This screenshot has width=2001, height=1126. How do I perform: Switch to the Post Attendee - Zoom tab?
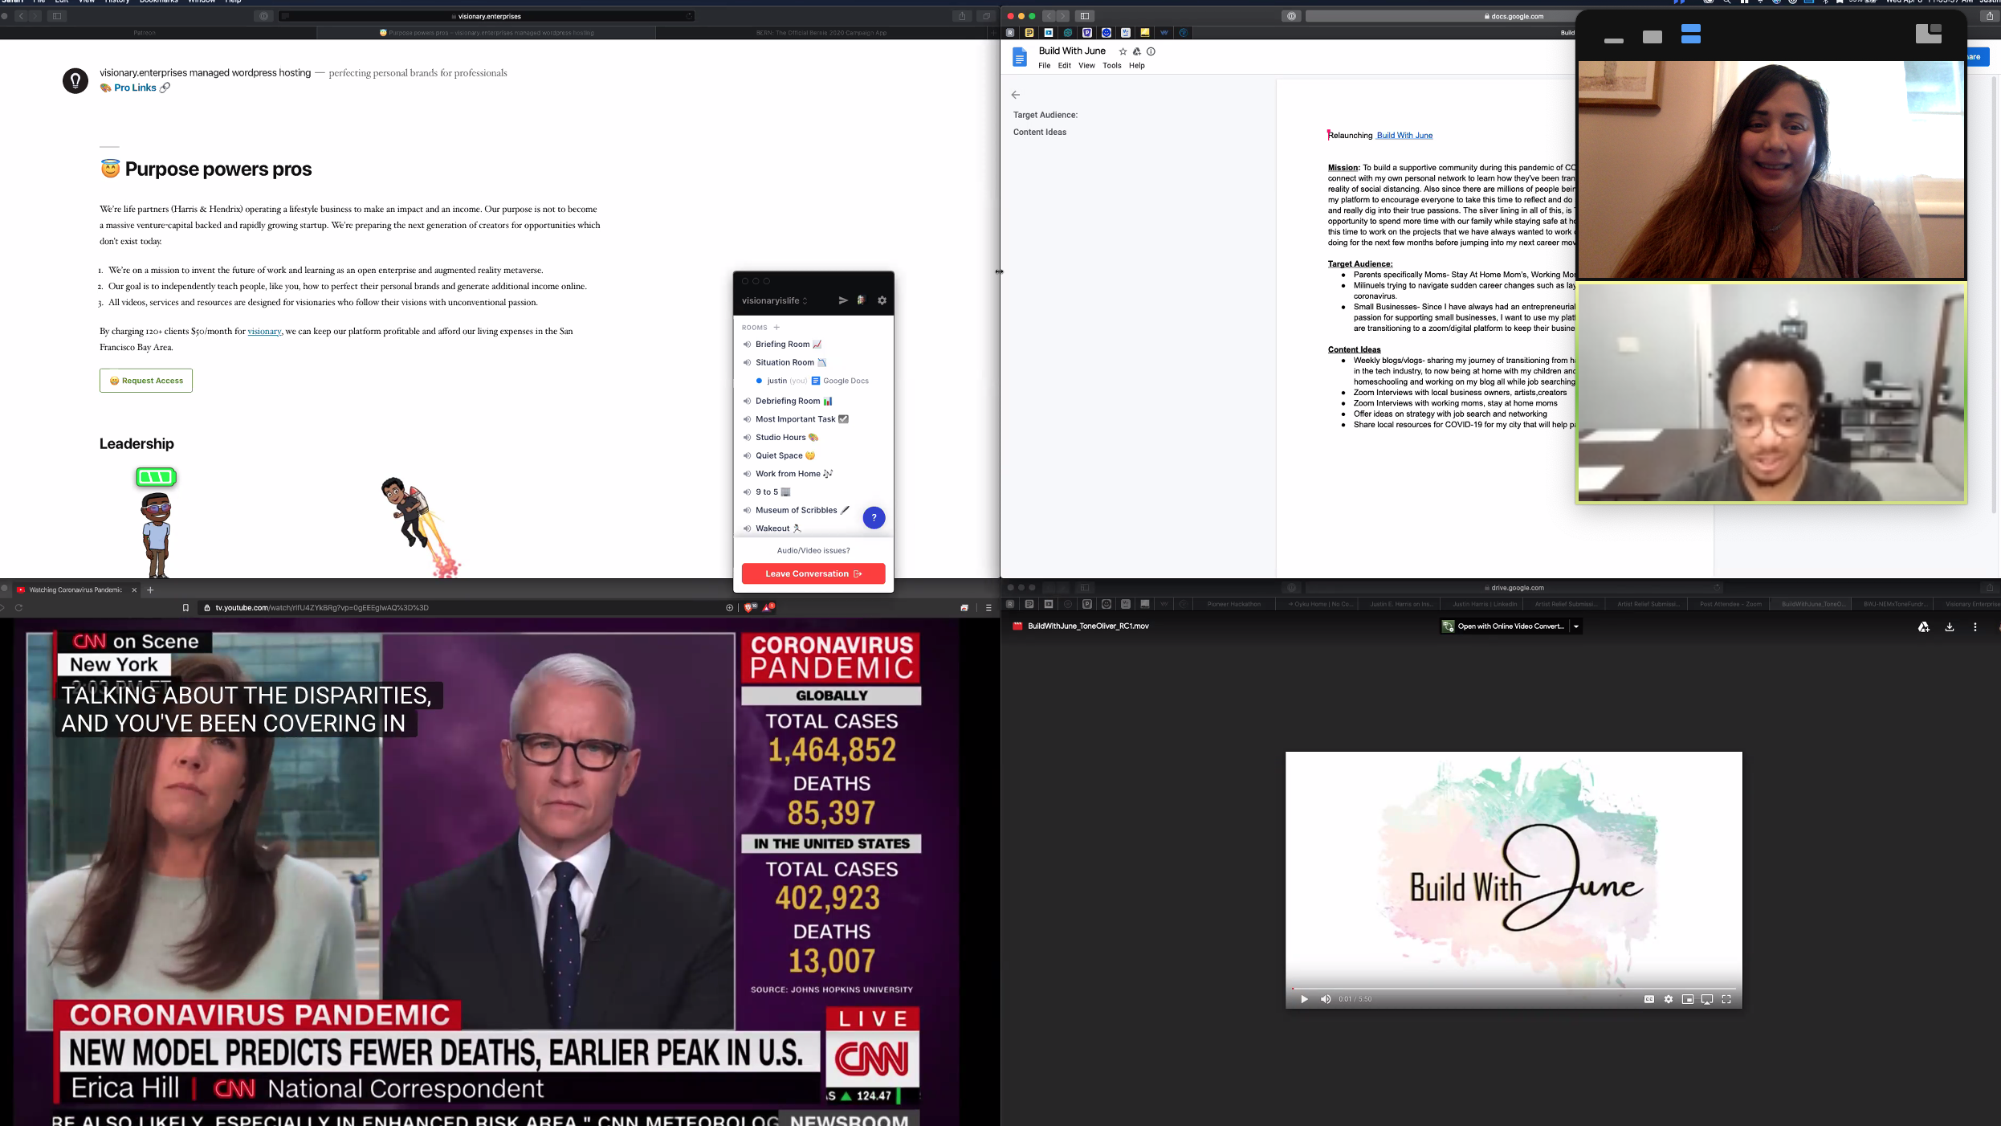pos(1730,604)
